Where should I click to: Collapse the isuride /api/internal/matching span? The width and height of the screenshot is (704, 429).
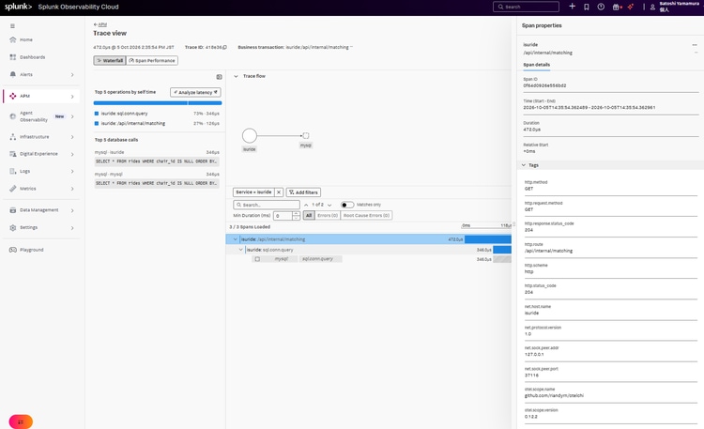235,239
